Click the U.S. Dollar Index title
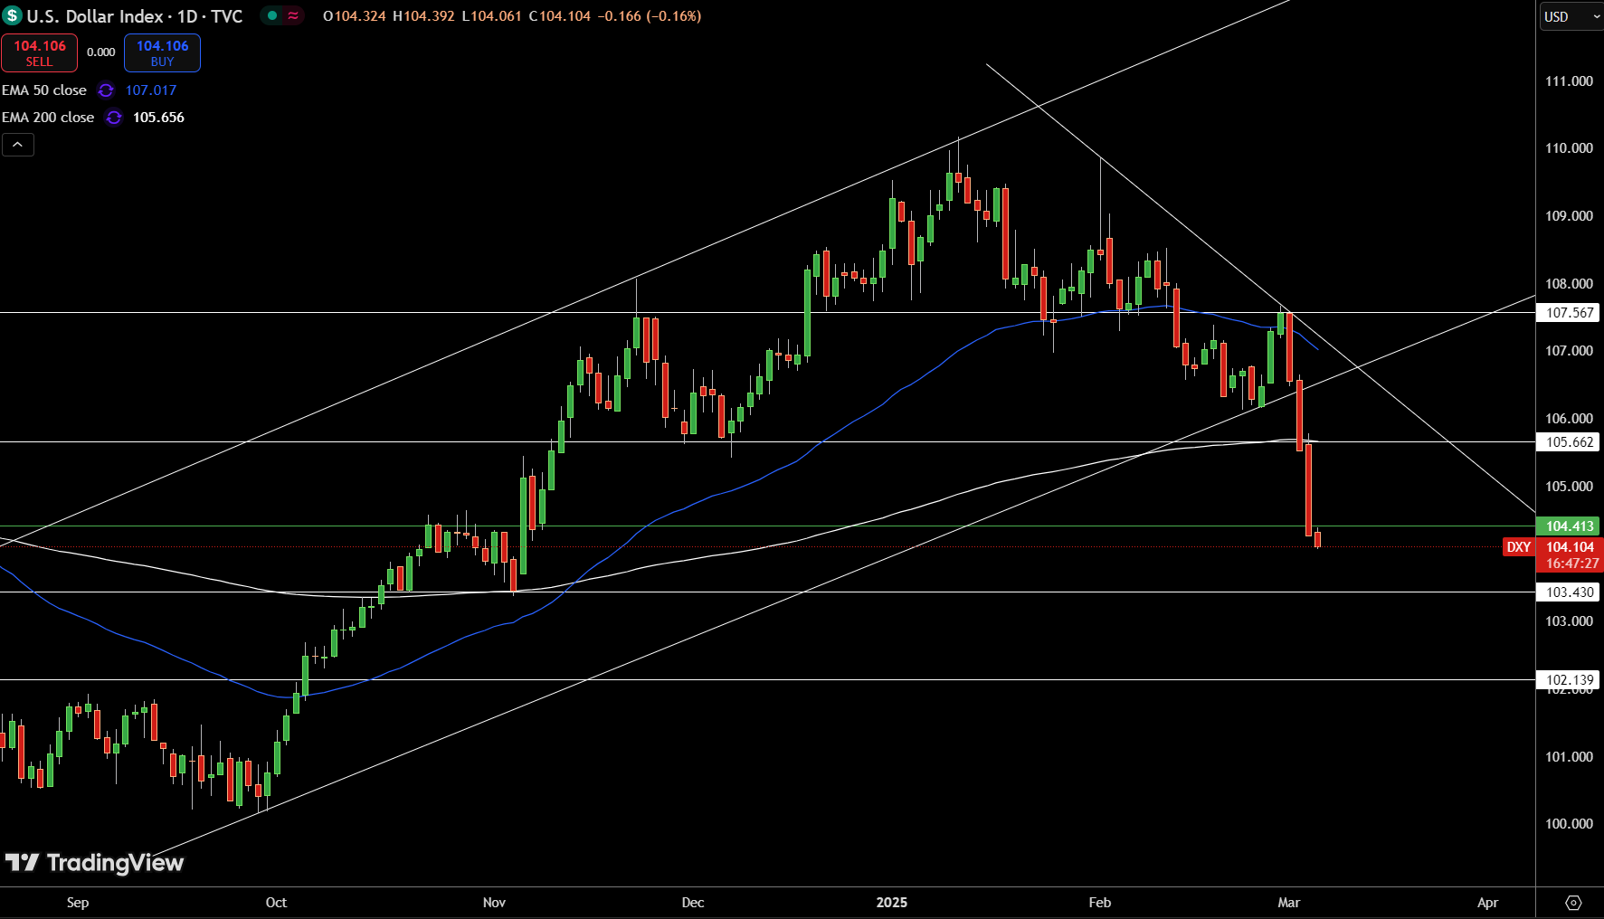This screenshot has height=919, width=1604. 98,16
